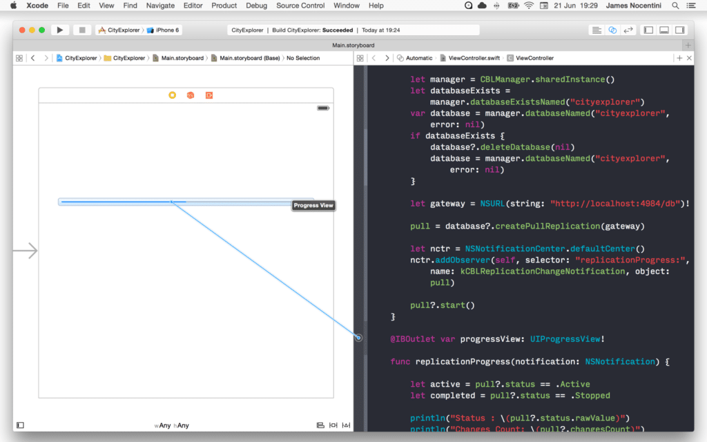Run the CityExplorer scheme
Image resolution: width=707 pixels, height=442 pixels.
click(x=59, y=30)
